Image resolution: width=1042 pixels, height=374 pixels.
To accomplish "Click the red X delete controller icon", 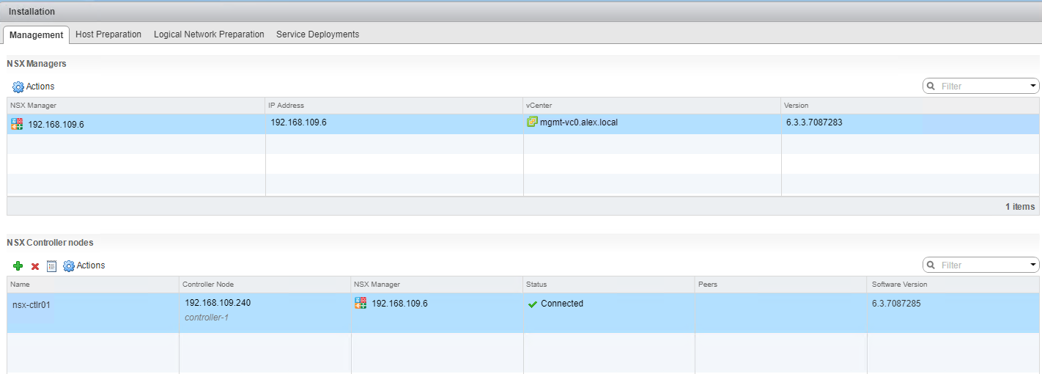I will [x=35, y=266].
